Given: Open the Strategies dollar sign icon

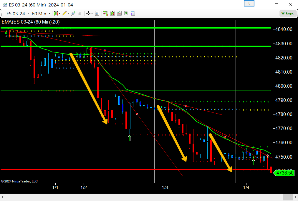Looking at the screenshot, I should 126,13.
